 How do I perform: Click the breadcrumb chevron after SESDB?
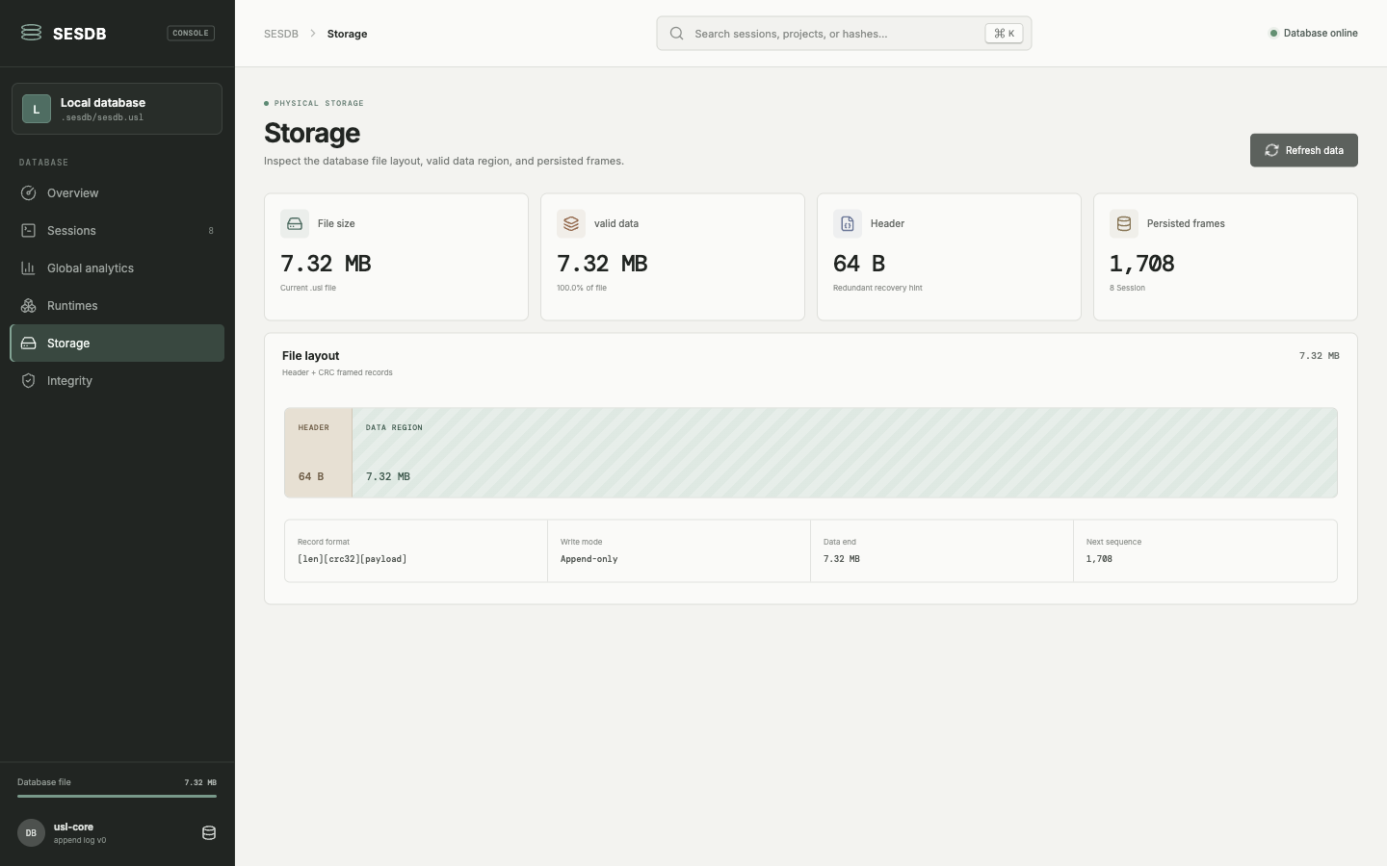pos(313,34)
